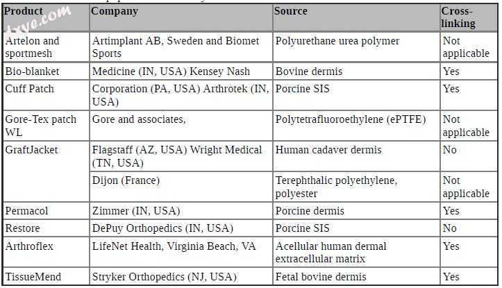Click the Source column header
502x288 pixels.
click(356, 17)
